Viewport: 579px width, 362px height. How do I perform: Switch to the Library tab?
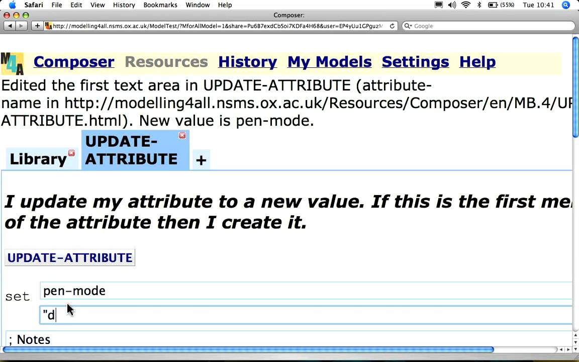(x=38, y=159)
